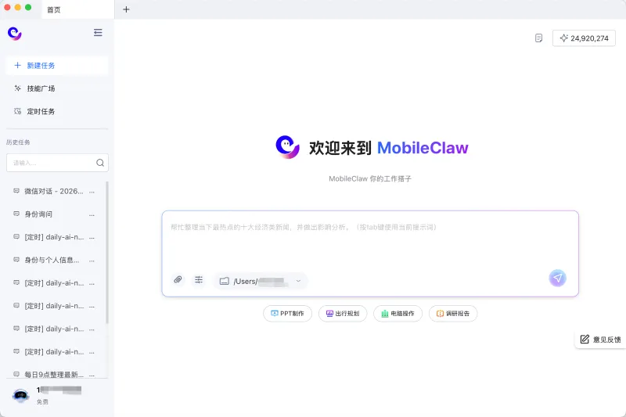Image resolution: width=626 pixels, height=417 pixels.
Task: Open the document notes icon near the credits
Action: click(x=538, y=38)
